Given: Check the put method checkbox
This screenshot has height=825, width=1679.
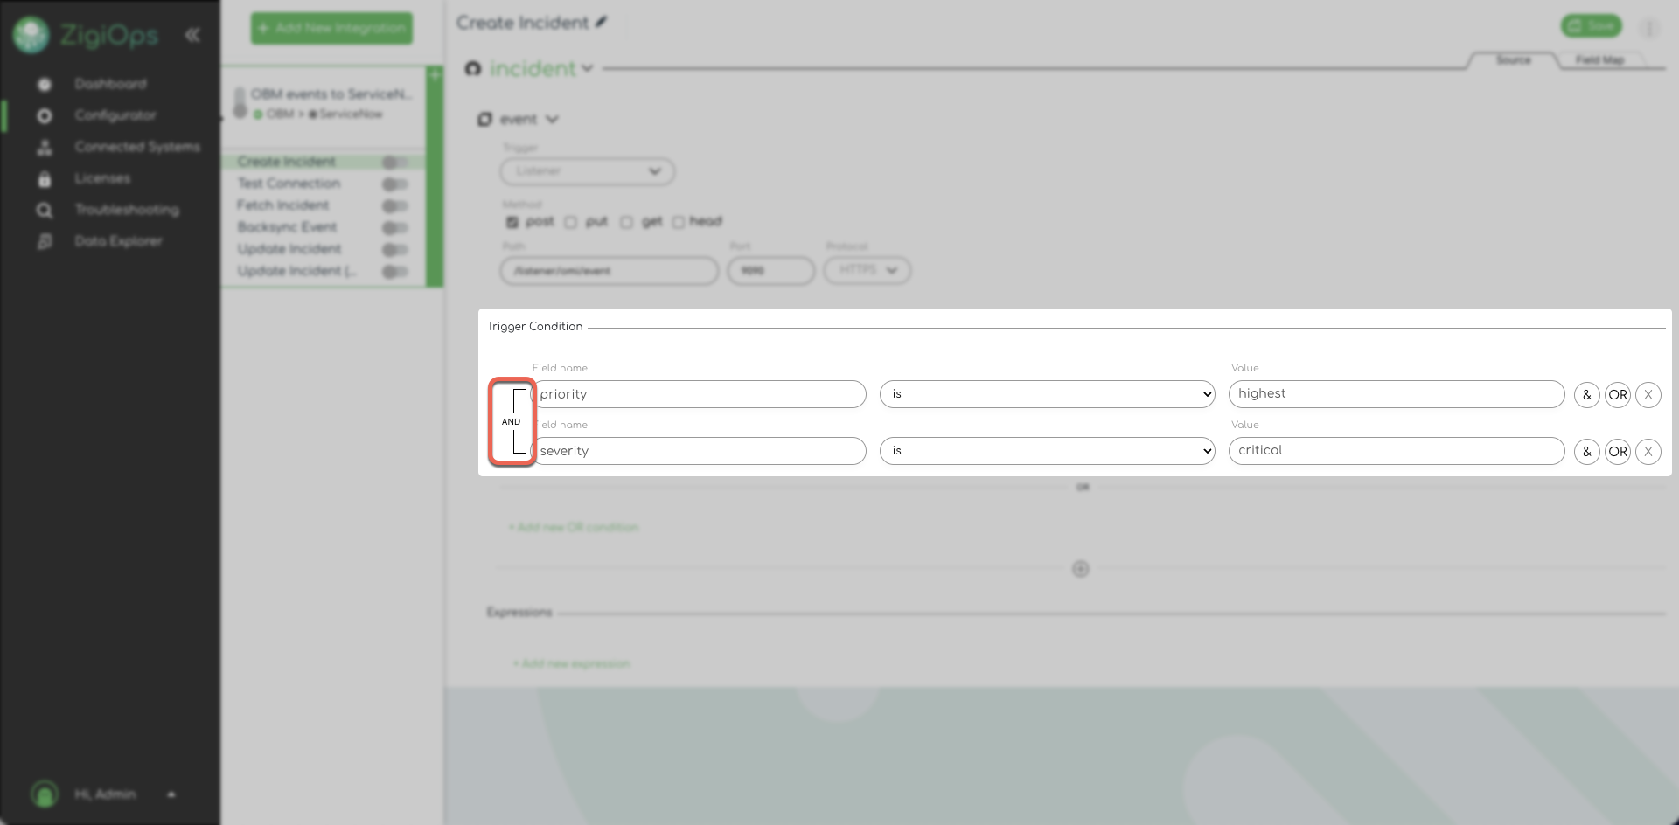Looking at the screenshot, I should pyautogui.click(x=571, y=222).
